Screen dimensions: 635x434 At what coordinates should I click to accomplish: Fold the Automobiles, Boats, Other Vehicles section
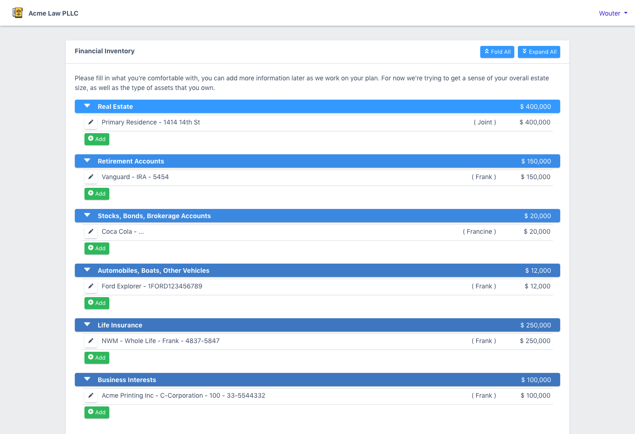point(87,270)
